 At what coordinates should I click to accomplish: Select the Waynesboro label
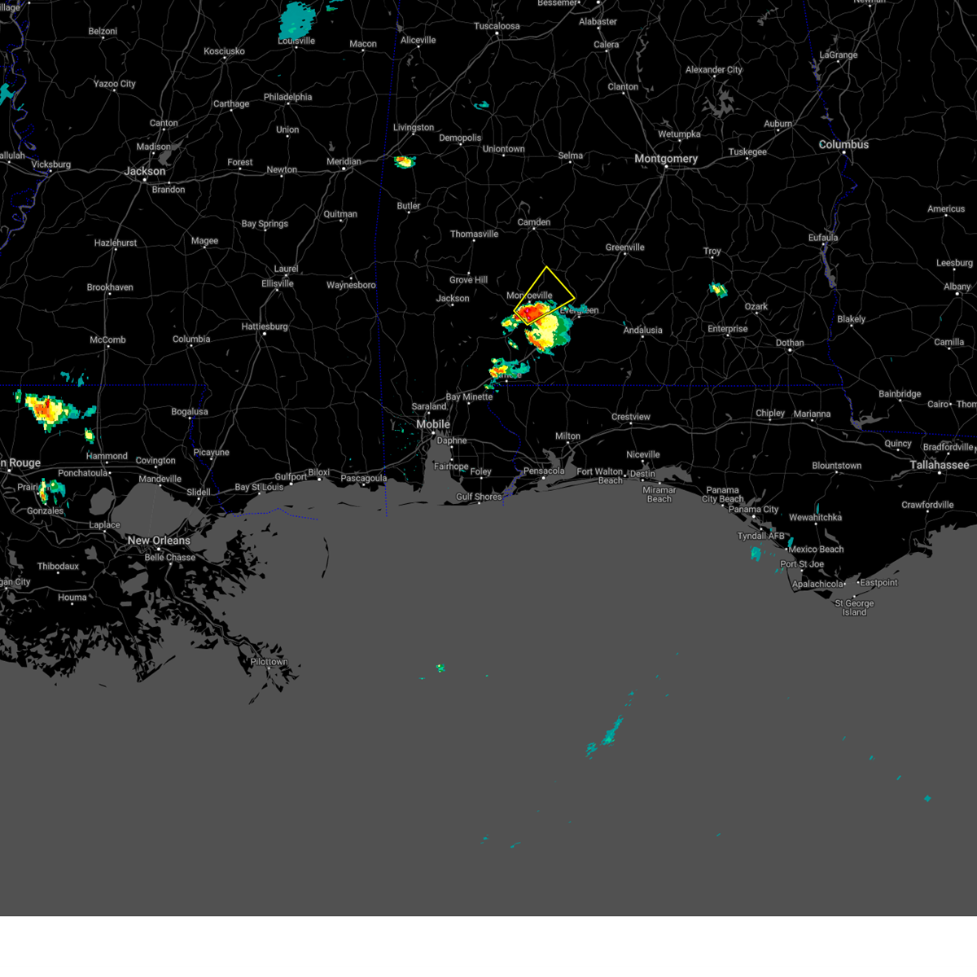coord(351,286)
